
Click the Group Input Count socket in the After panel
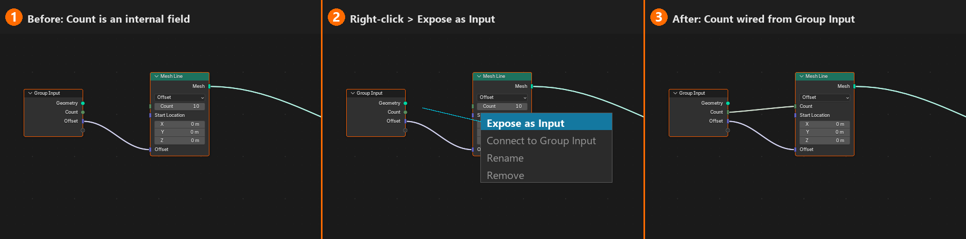[x=728, y=112]
